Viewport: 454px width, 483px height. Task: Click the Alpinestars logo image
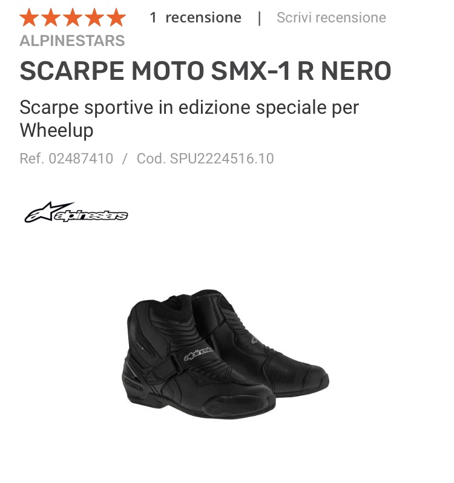pos(76,212)
